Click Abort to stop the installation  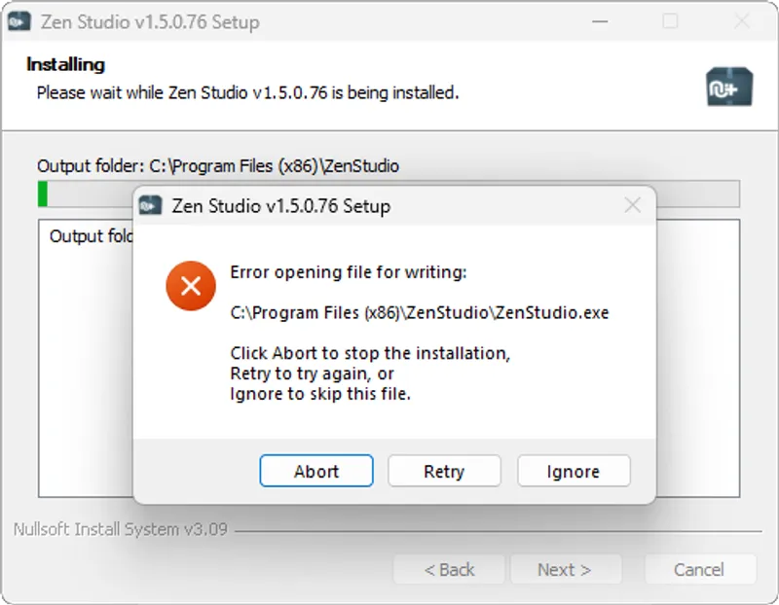click(315, 471)
